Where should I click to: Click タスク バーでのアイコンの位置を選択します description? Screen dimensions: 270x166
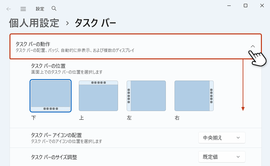click(x=66, y=141)
